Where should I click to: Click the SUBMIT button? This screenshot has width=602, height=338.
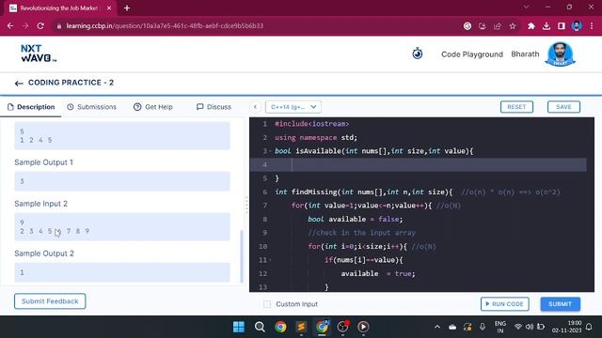[x=561, y=304]
